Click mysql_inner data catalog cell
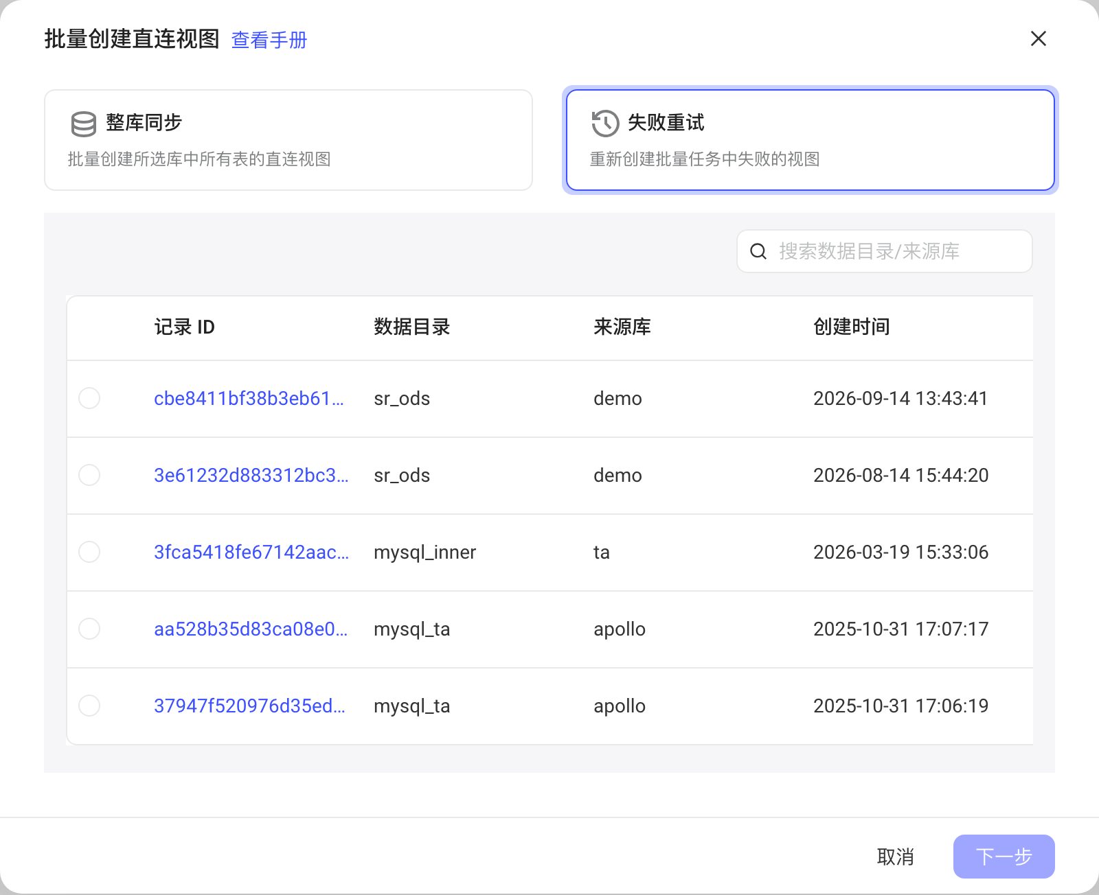 424,552
